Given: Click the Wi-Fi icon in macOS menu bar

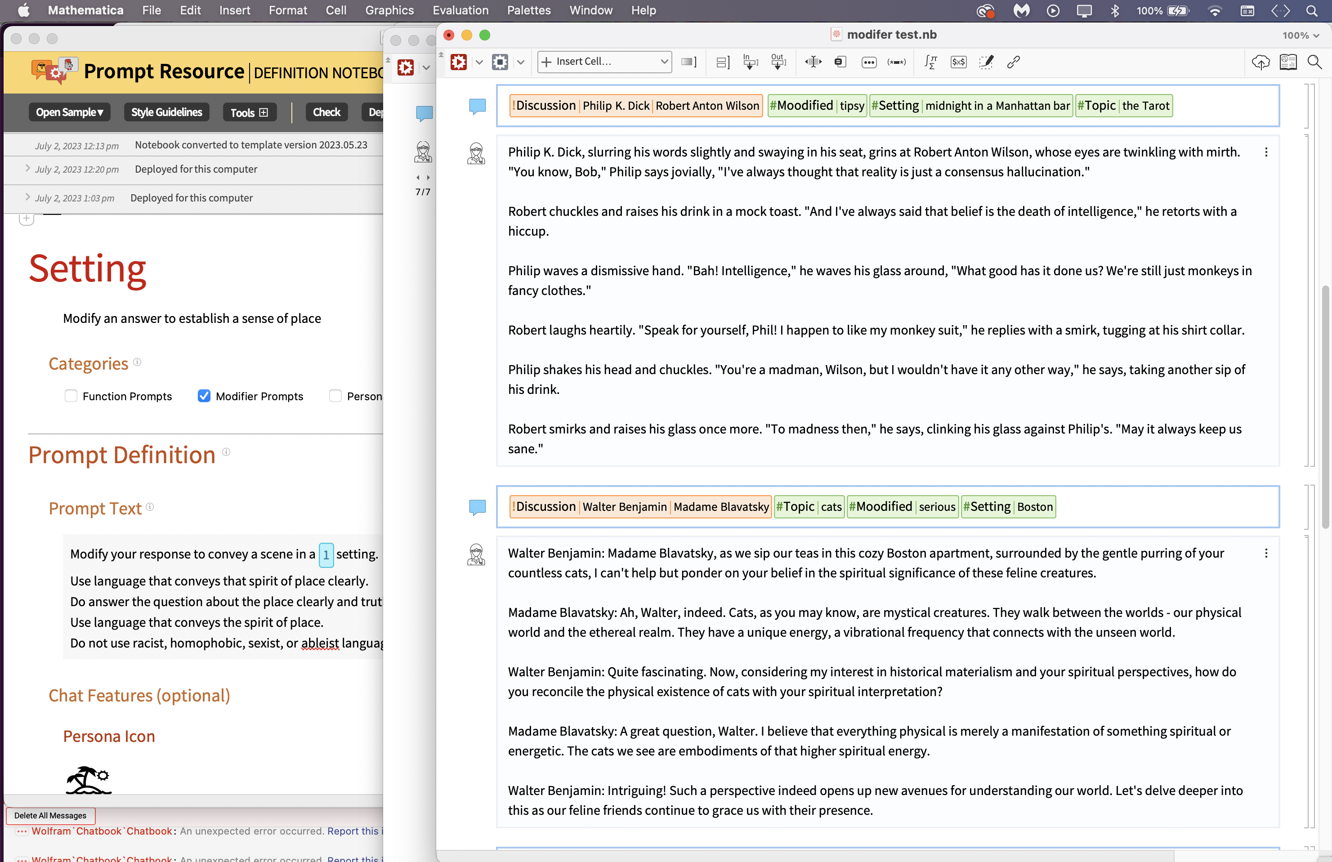Looking at the screenshot, I should [1215, 10].
